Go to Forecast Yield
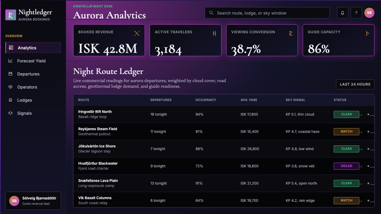The height and width of the screenshot is (214, 381). click(33, 61)
